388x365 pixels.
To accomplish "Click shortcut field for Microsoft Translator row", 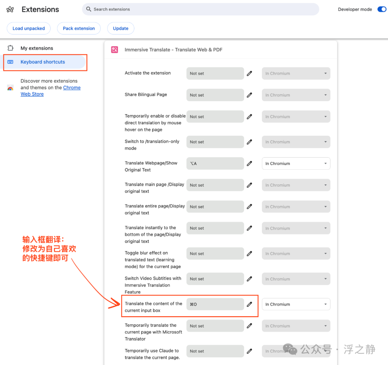I will point(215,326).
